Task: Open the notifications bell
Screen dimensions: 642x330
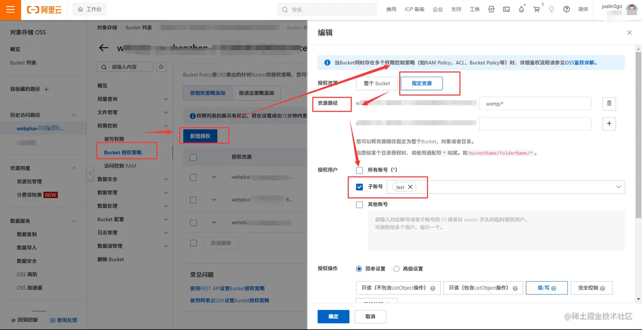Action: (521, 9)
